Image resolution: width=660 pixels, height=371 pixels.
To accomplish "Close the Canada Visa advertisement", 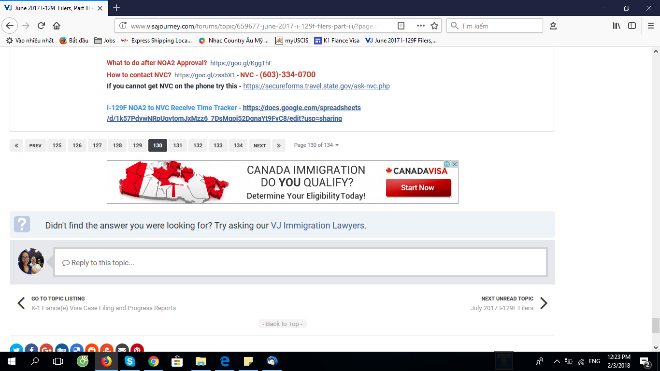I will point(454,164).
